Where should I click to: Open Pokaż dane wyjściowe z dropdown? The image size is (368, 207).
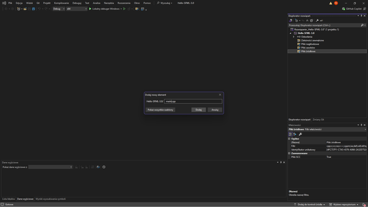point(50,167)
